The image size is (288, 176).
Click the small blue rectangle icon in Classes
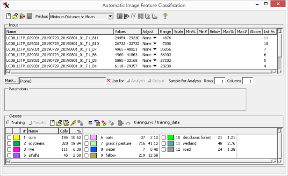pyautogui.click(x=90, y=123)
